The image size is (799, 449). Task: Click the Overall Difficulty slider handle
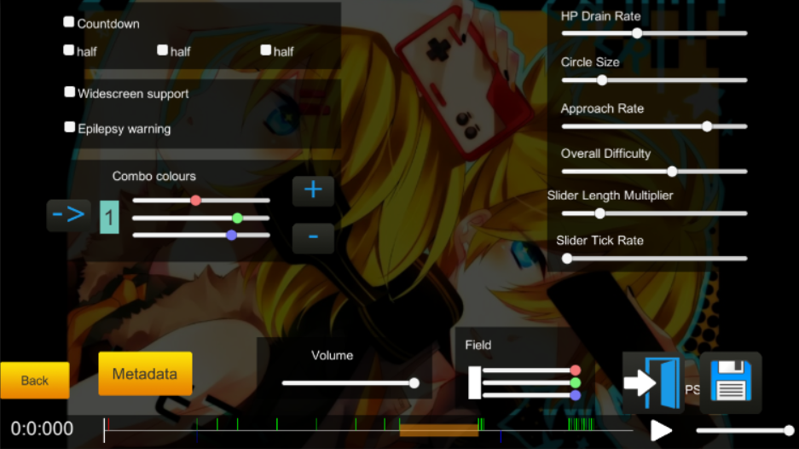coord(672,172)
